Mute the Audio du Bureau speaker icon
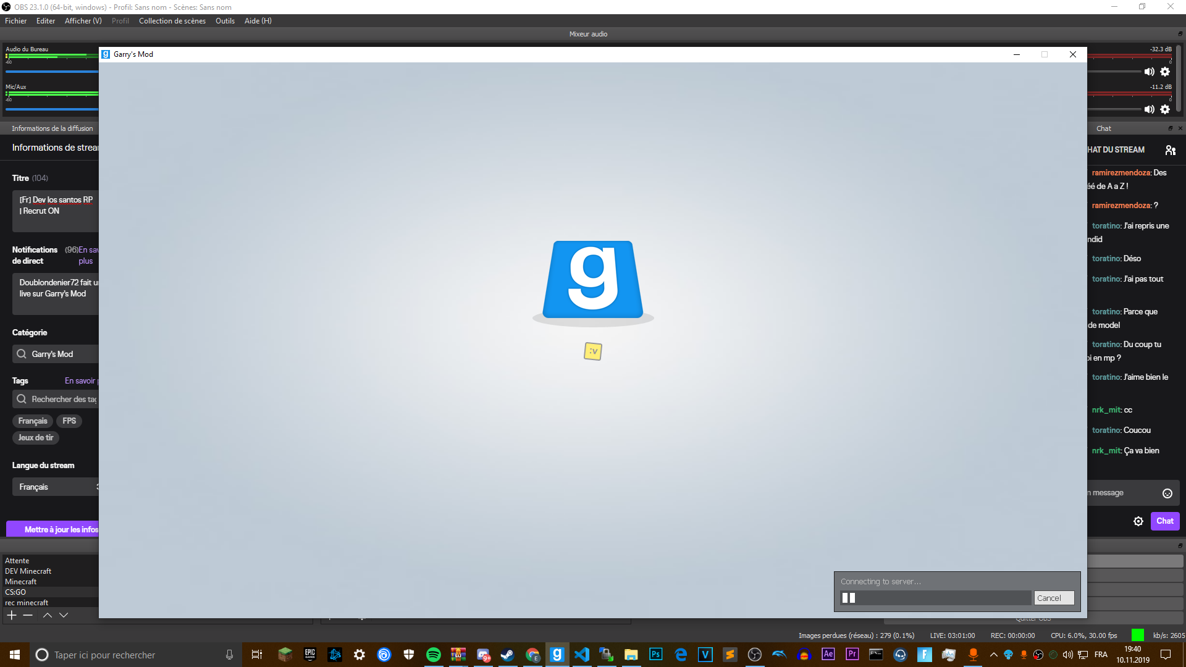The width and height of the screenshot is (1186, 667). (x=1149, y=72)
